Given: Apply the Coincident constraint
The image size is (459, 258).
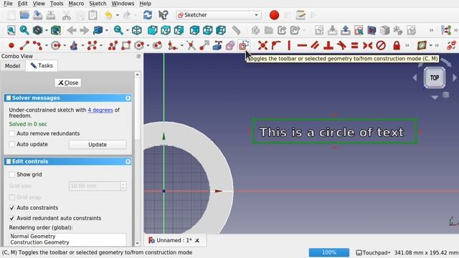Looking at the screenshot, I should pyautogui.click(x=262, y=46).
